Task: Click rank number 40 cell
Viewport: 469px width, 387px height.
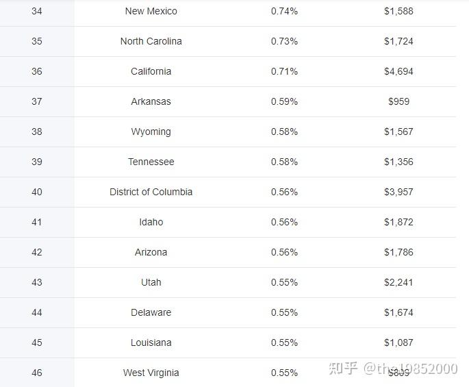Action: (37, 192)
